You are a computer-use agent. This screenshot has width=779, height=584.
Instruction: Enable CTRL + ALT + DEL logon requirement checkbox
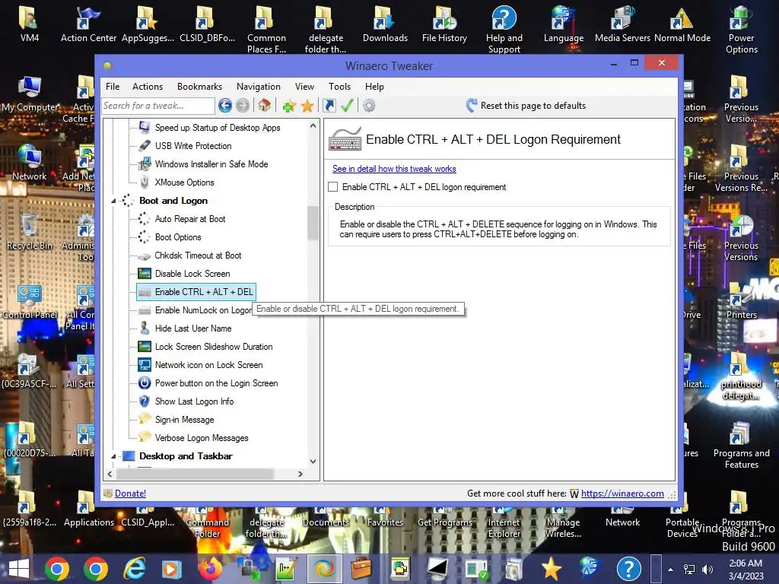click(x=333, y=187)
